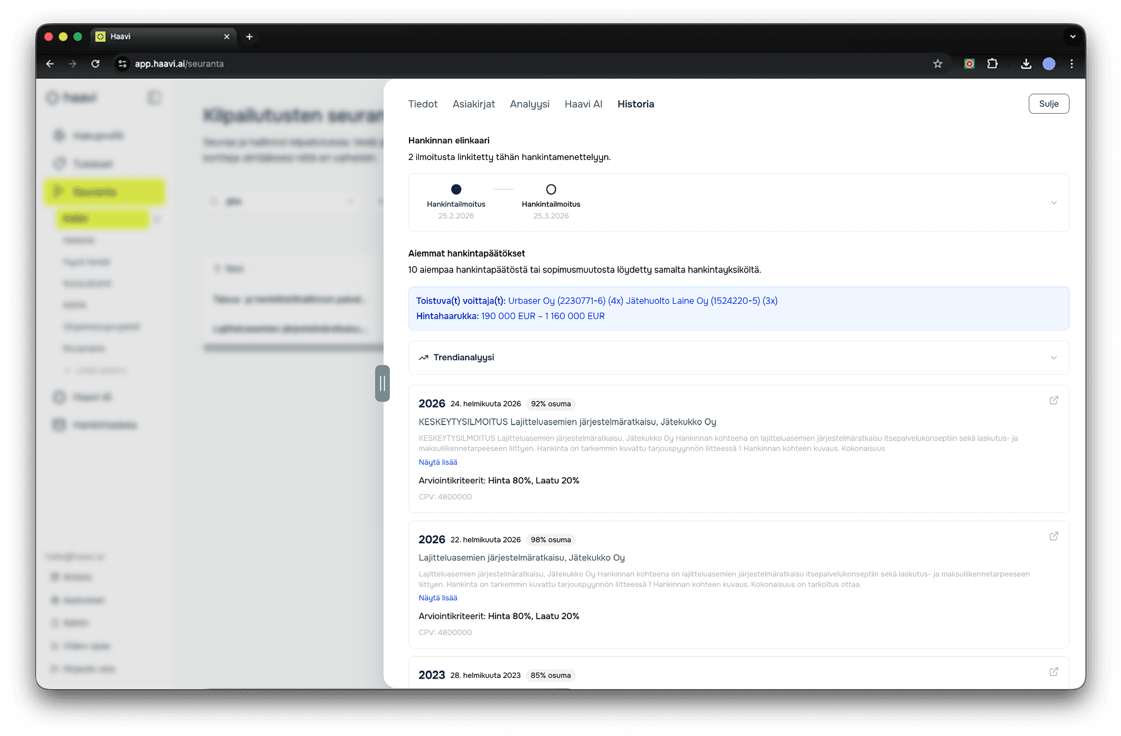1121x736 pixels.
Task: Expand the Hankinnan elinkaari timeline chevron
Action: click(1053, 203)
